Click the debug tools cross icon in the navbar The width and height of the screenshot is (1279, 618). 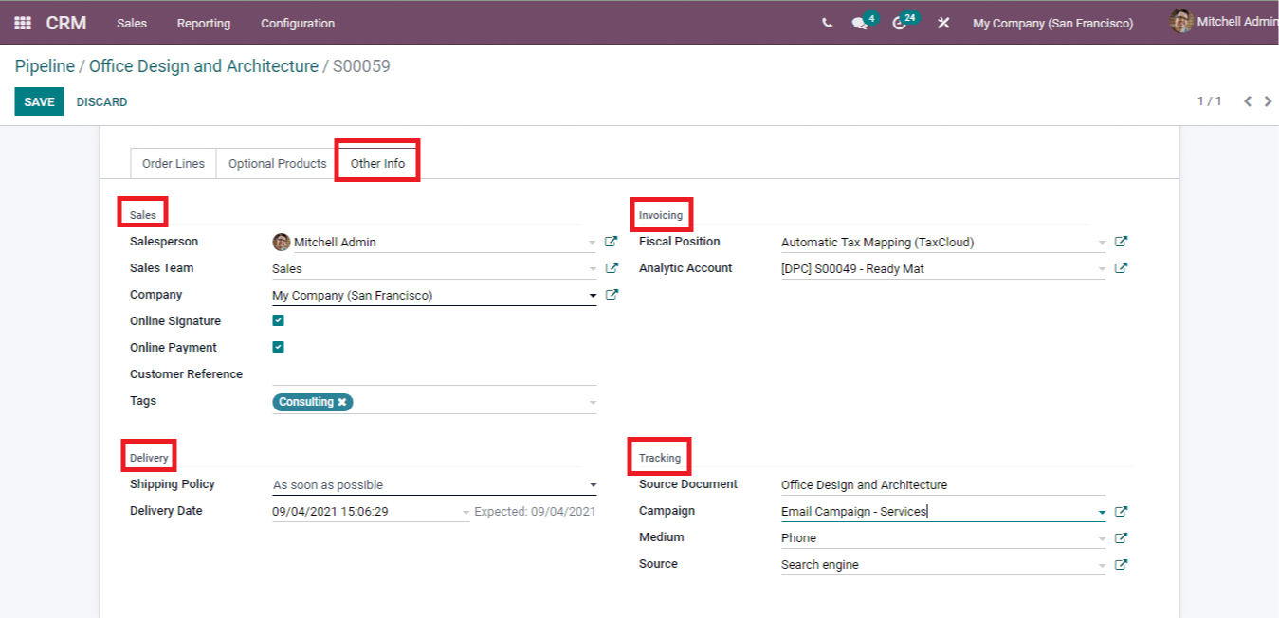point(943,23)
